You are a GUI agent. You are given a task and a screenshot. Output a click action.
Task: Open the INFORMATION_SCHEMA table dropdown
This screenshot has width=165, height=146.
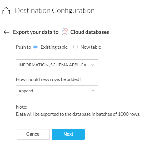(54, 65)
